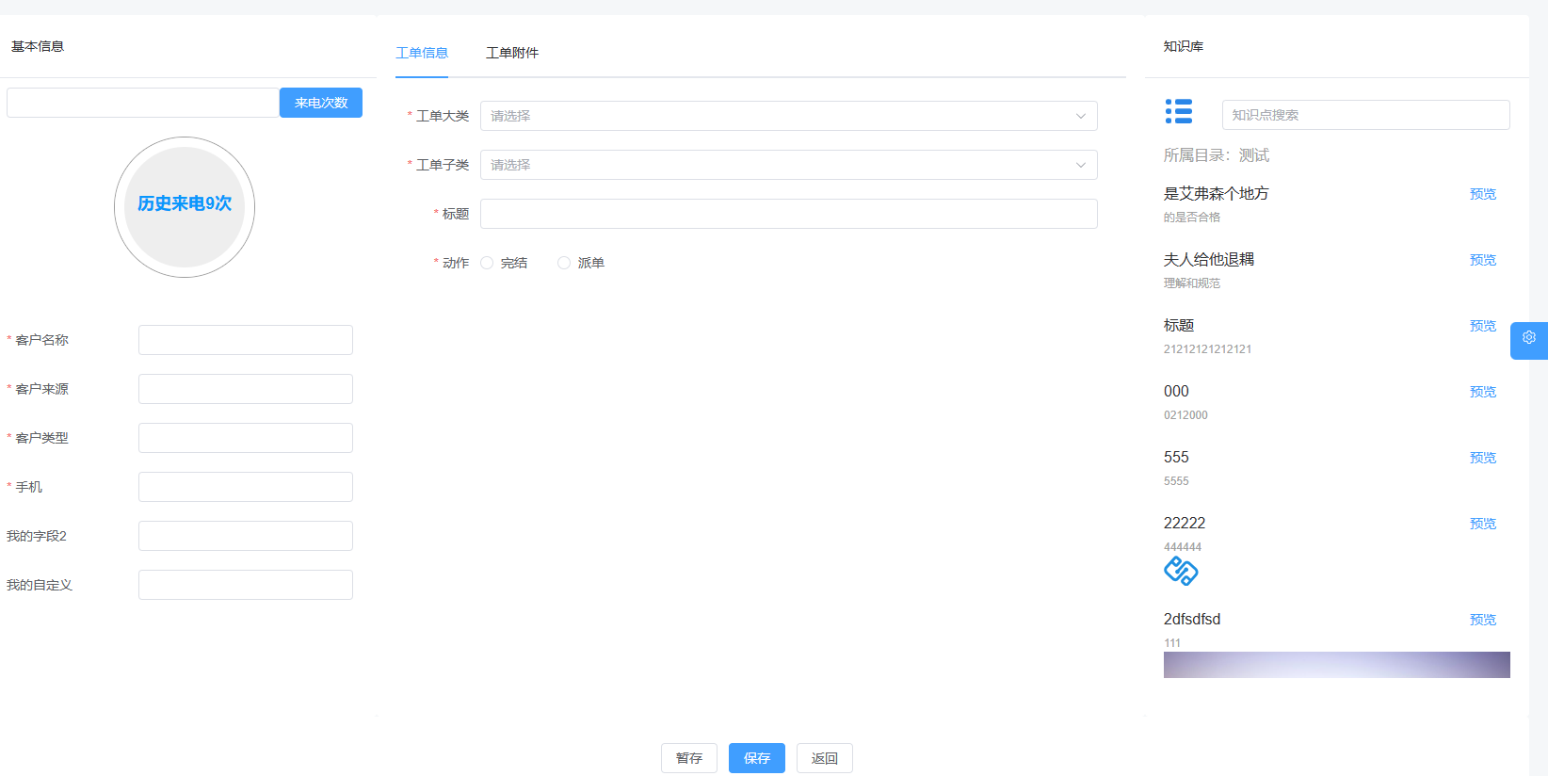The height and width of the screenshot is (776, 1548).
Task: Click the 返回 button
Action: click(825, 758)
